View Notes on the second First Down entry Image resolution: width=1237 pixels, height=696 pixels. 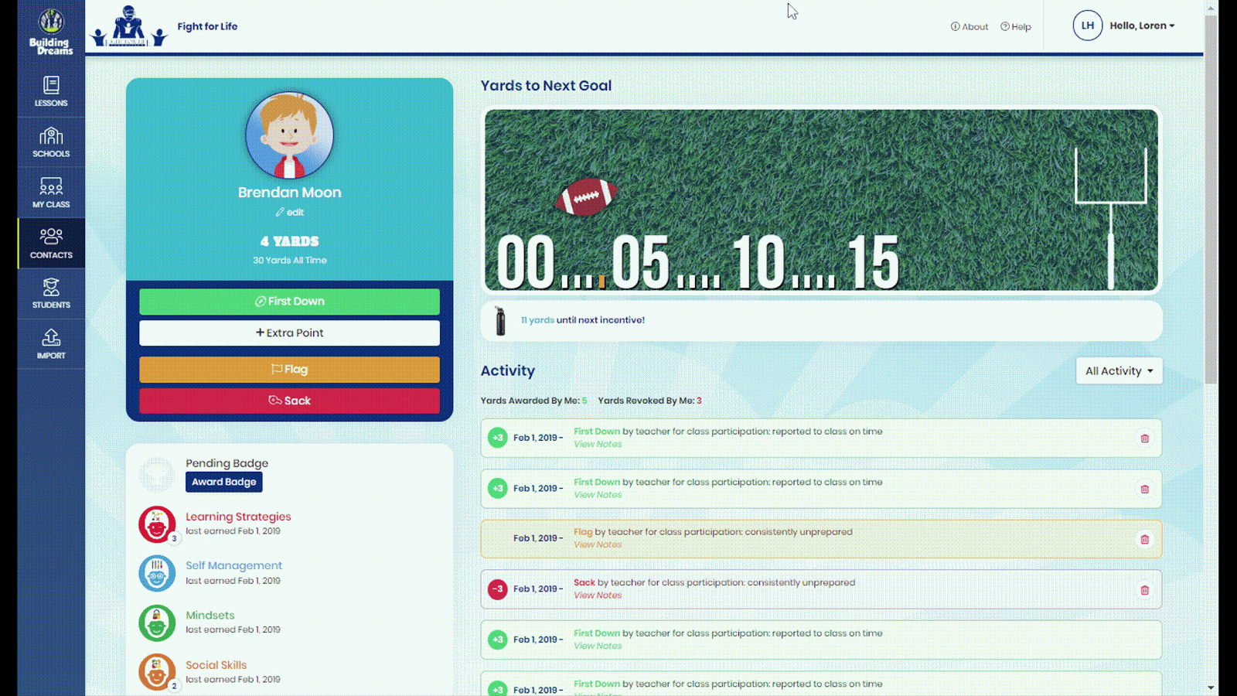coord(598,495)
